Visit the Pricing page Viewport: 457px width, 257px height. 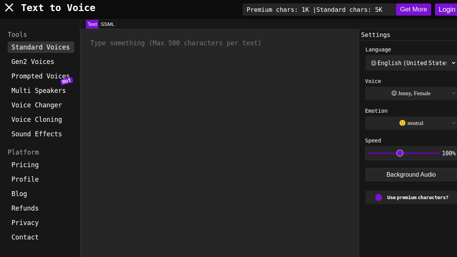click(25, 165)
